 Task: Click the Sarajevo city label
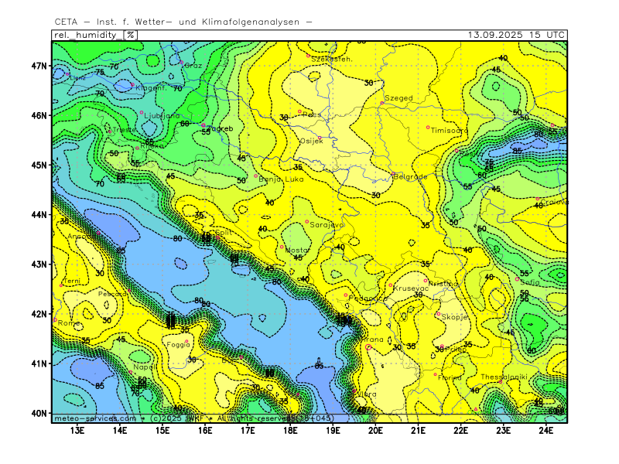click(x=327, y=225)
